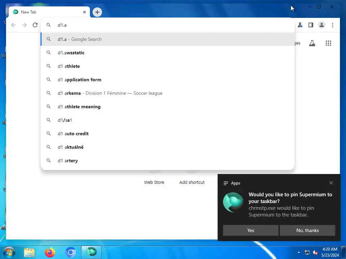Choose 'd1 arkema' soccer league suggestion
Image resolution: width=346 pixels, height=259 pixels.
168,93
